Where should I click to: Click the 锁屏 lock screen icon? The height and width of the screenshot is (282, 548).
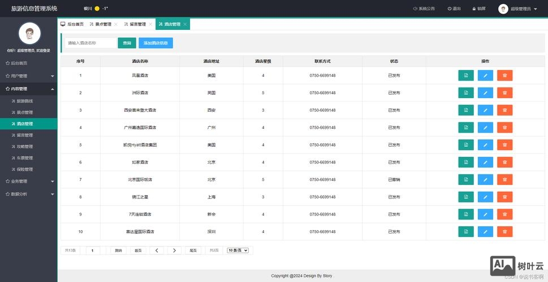[477, 9]
